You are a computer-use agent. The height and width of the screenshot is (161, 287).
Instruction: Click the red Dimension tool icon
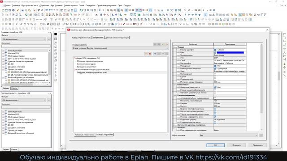tap(121, 24)
